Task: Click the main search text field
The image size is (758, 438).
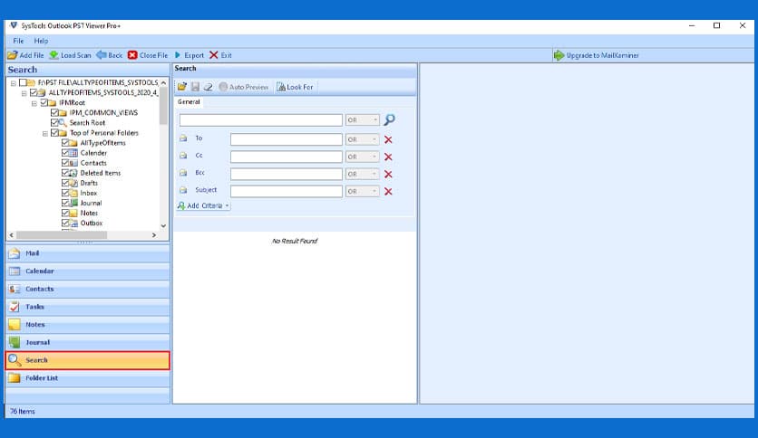Action: coord(261,120)
